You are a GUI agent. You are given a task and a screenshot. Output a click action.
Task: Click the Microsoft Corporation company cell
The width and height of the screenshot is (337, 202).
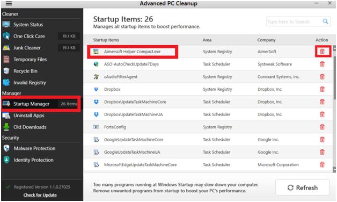[x=278, y=165]
